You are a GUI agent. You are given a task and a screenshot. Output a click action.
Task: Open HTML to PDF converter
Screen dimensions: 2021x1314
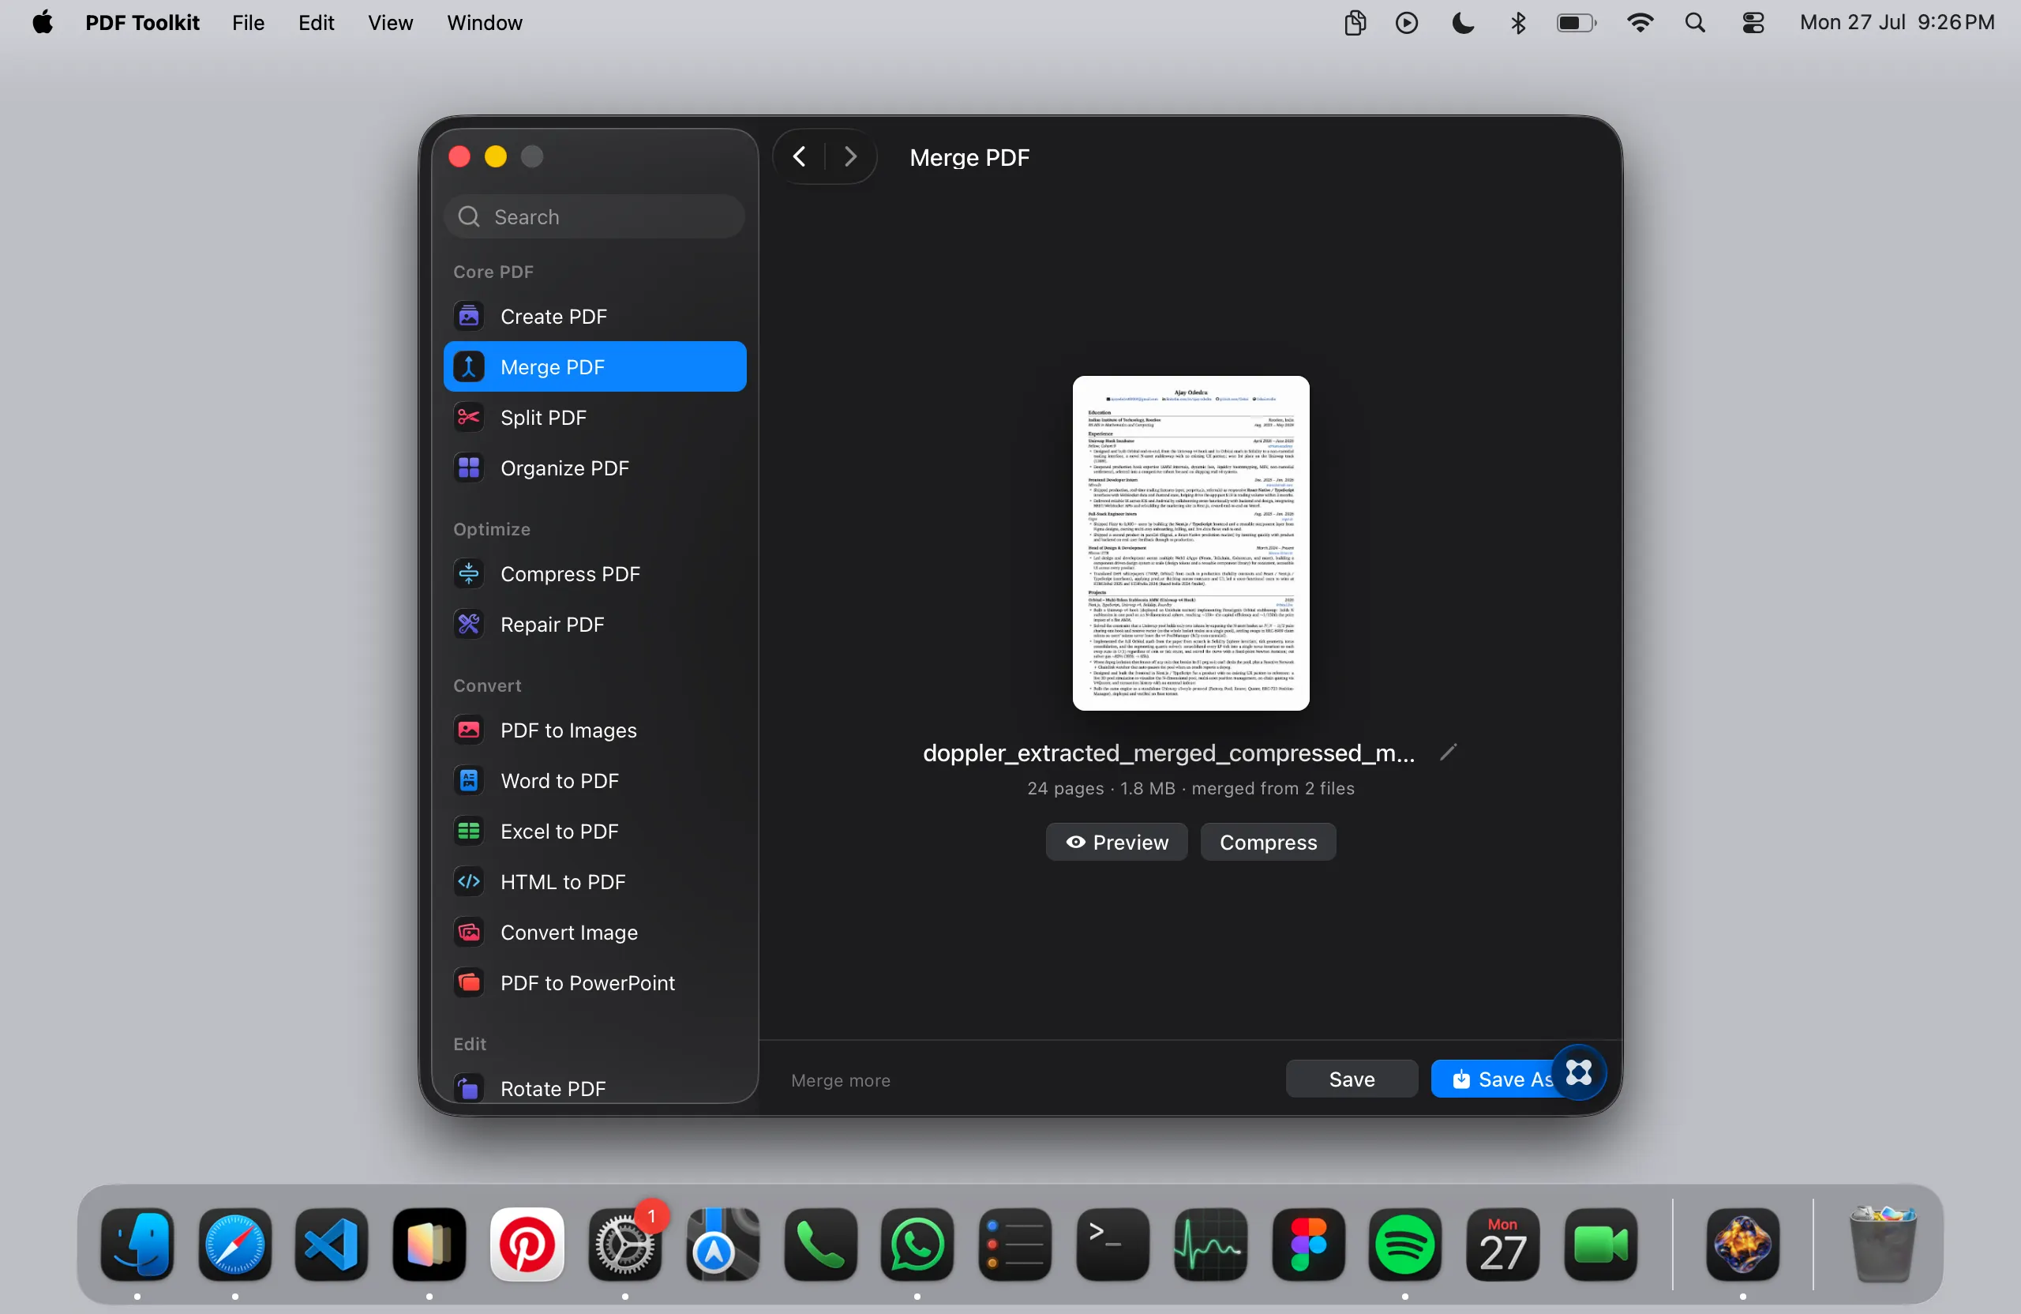(594, 882)
